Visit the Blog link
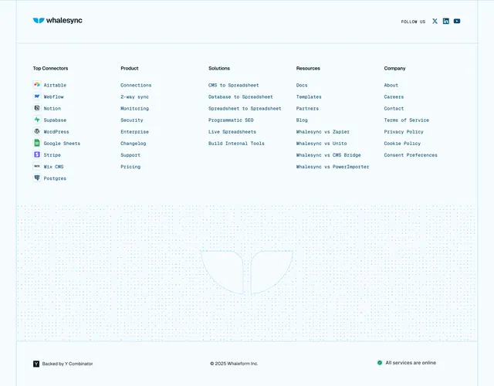 pos(302,120)
